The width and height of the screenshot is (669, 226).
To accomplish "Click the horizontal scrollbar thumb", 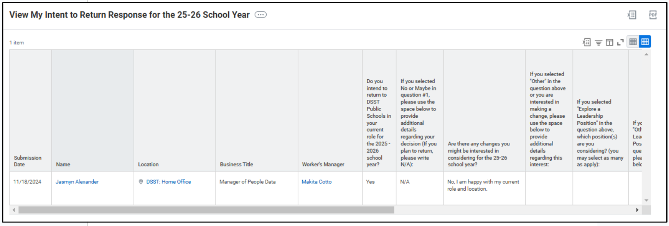I will tap(206, 210).
